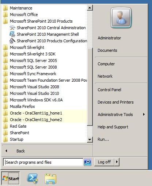Click the OraClient11g_home2 folder icon
152x186 pixels.
(5, 120)
